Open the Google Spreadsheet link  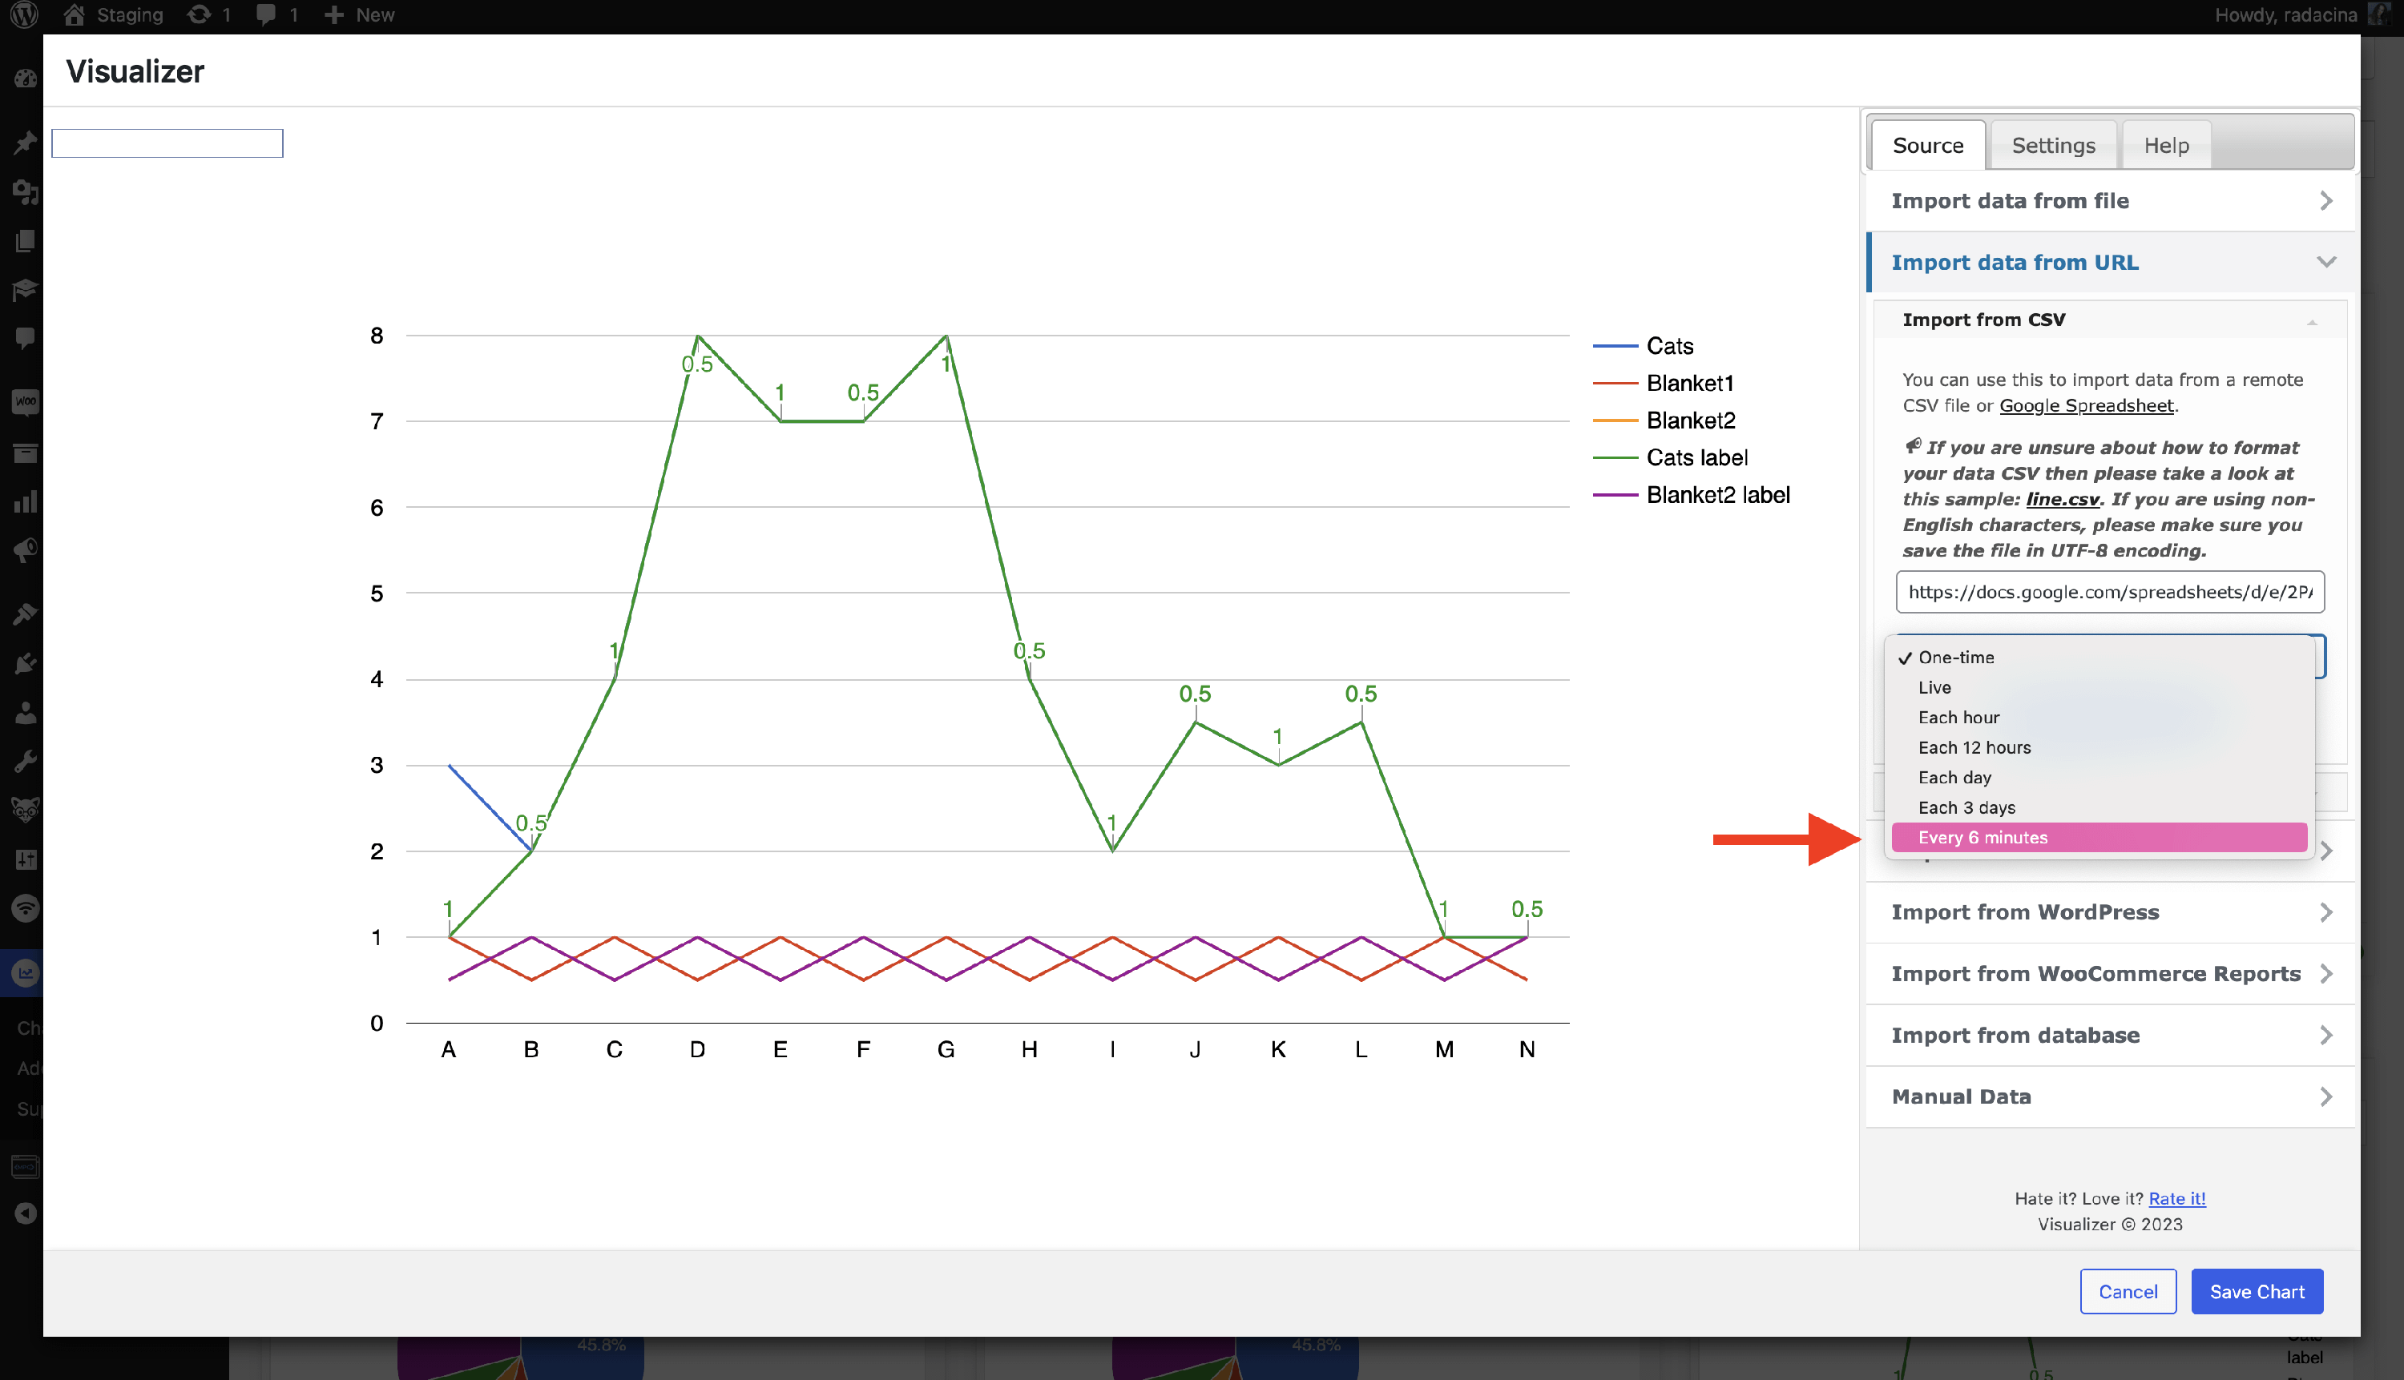[x=2087, y=405]
